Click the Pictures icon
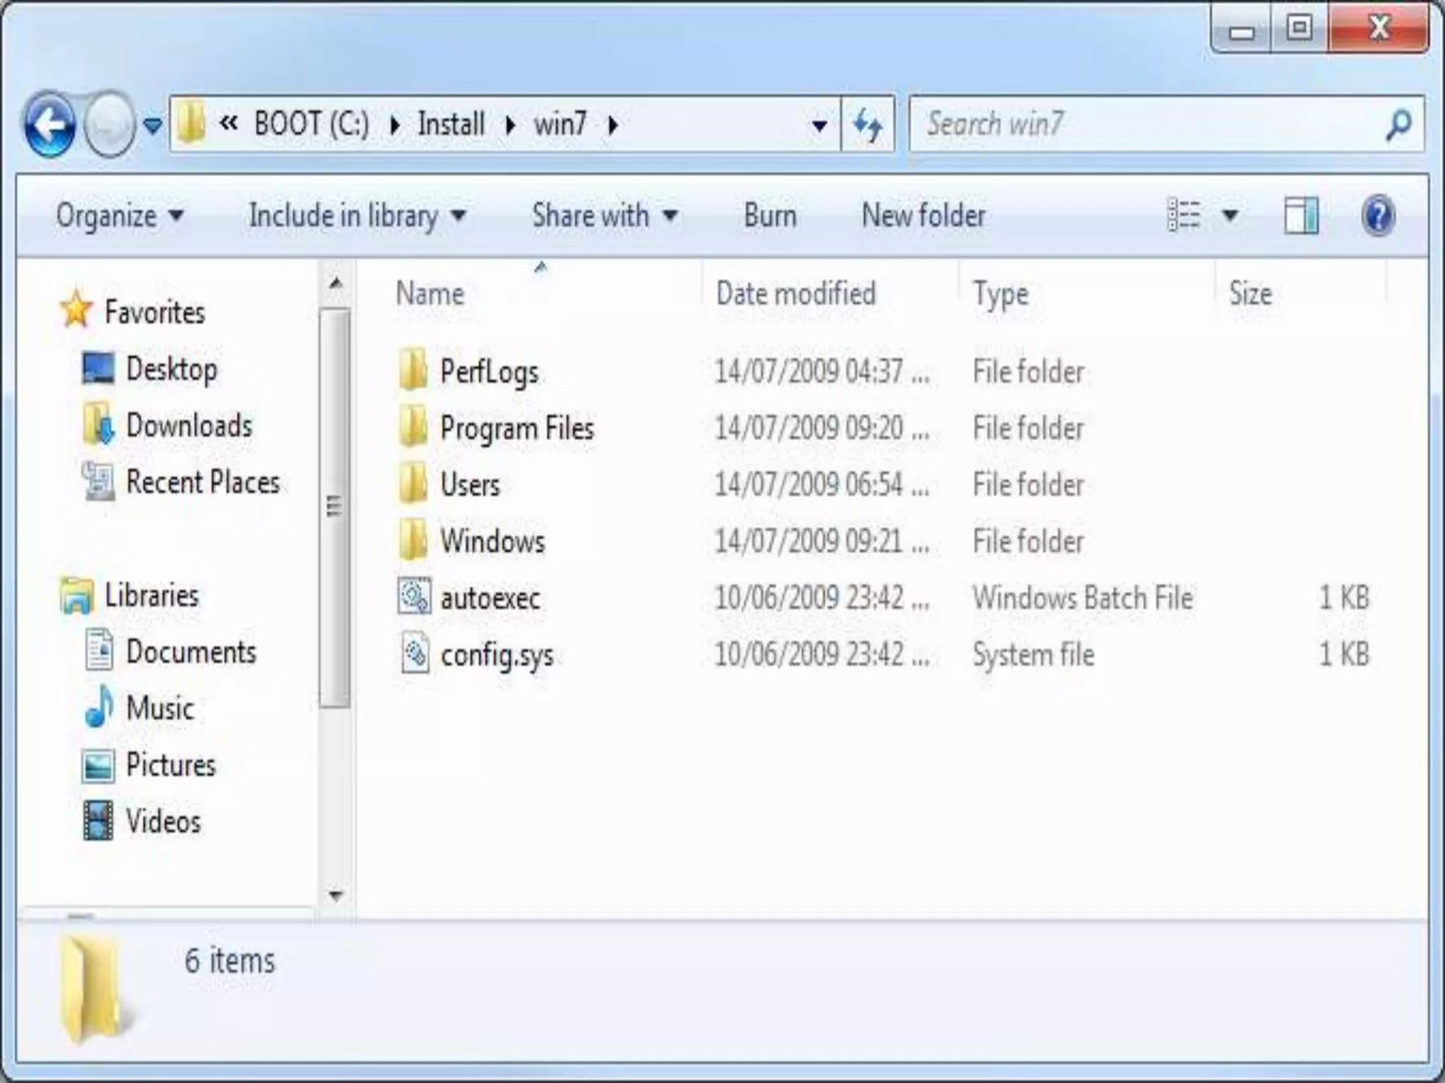Image resolution: width=1445 pixels, height=1083 pixels. point(97,766)
